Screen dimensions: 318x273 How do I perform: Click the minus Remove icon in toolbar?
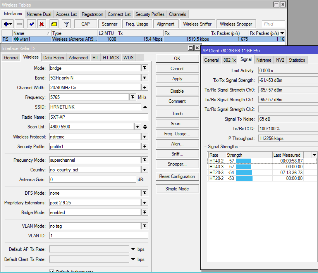[19, 24]
